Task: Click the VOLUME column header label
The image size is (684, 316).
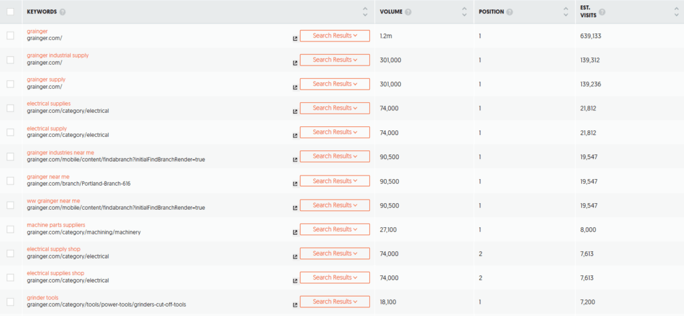Action: pos(391,12)
